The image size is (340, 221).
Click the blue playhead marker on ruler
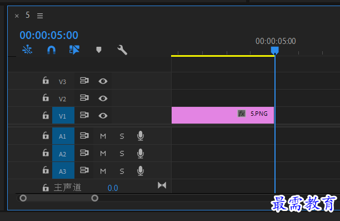[x=275, y=51]
